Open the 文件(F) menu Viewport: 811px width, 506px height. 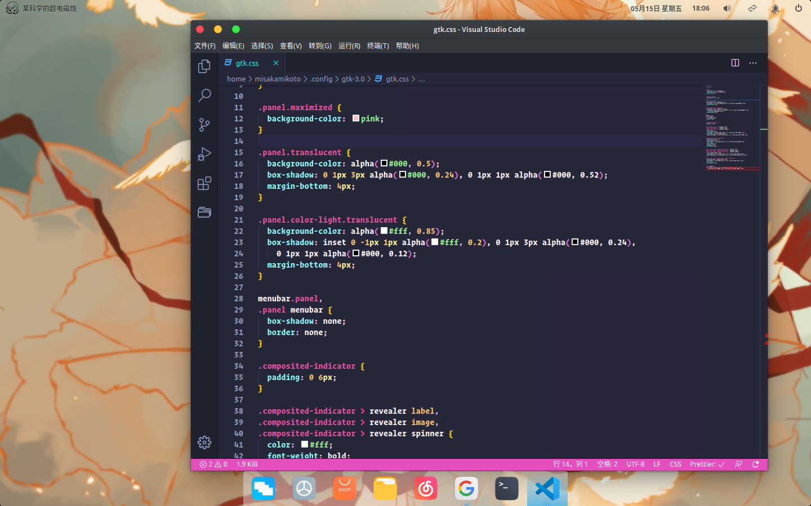[205, 46]
